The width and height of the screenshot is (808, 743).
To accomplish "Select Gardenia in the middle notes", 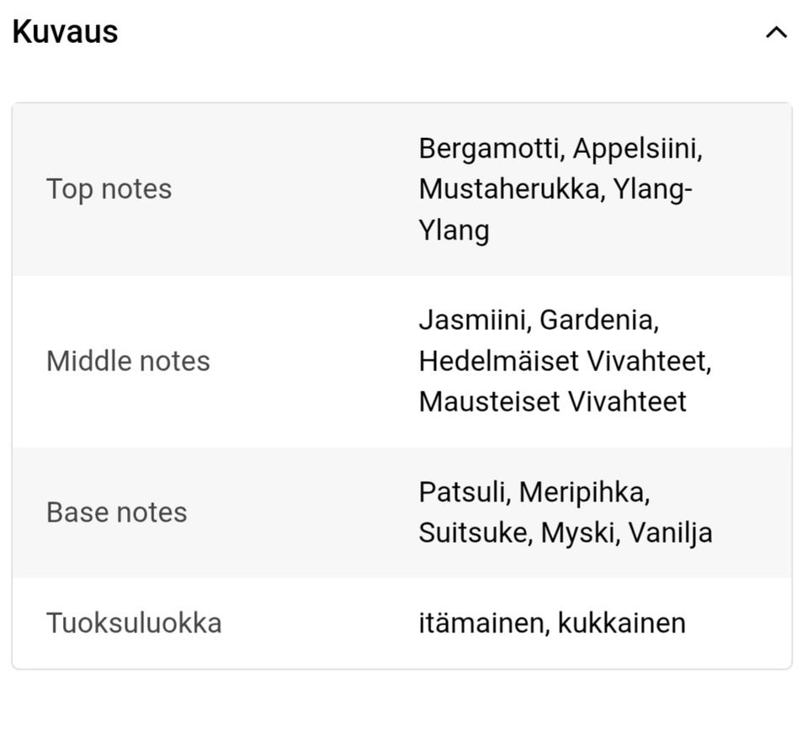I will click(598, 320).
